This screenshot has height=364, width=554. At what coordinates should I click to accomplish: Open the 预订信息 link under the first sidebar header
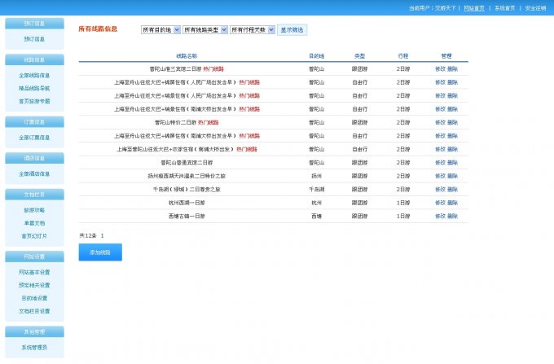point(34,39)
